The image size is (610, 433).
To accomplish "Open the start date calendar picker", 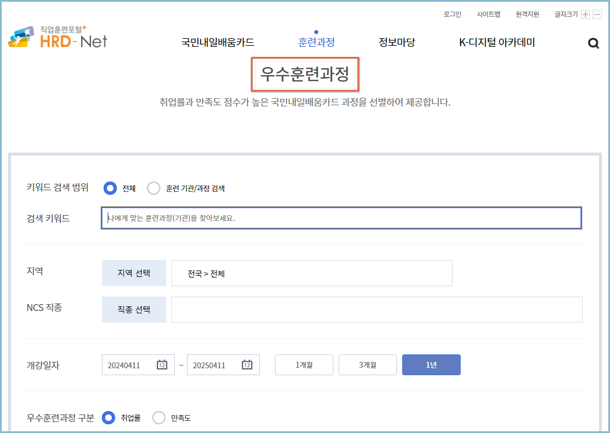I will pos(165,364).
